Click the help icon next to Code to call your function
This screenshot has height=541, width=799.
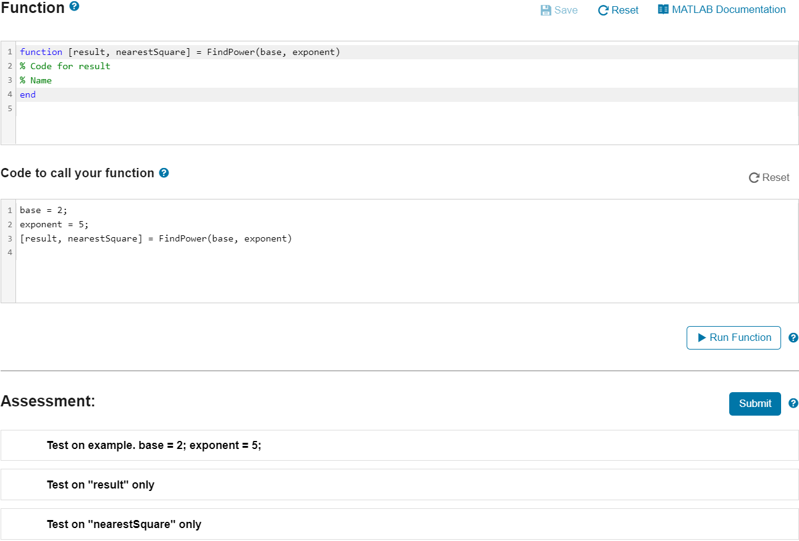click(164, 173)
